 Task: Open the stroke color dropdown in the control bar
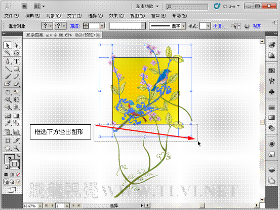pos(64,26)
